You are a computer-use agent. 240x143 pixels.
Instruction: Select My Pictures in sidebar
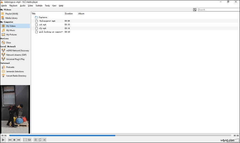click(x=11, y=35)
